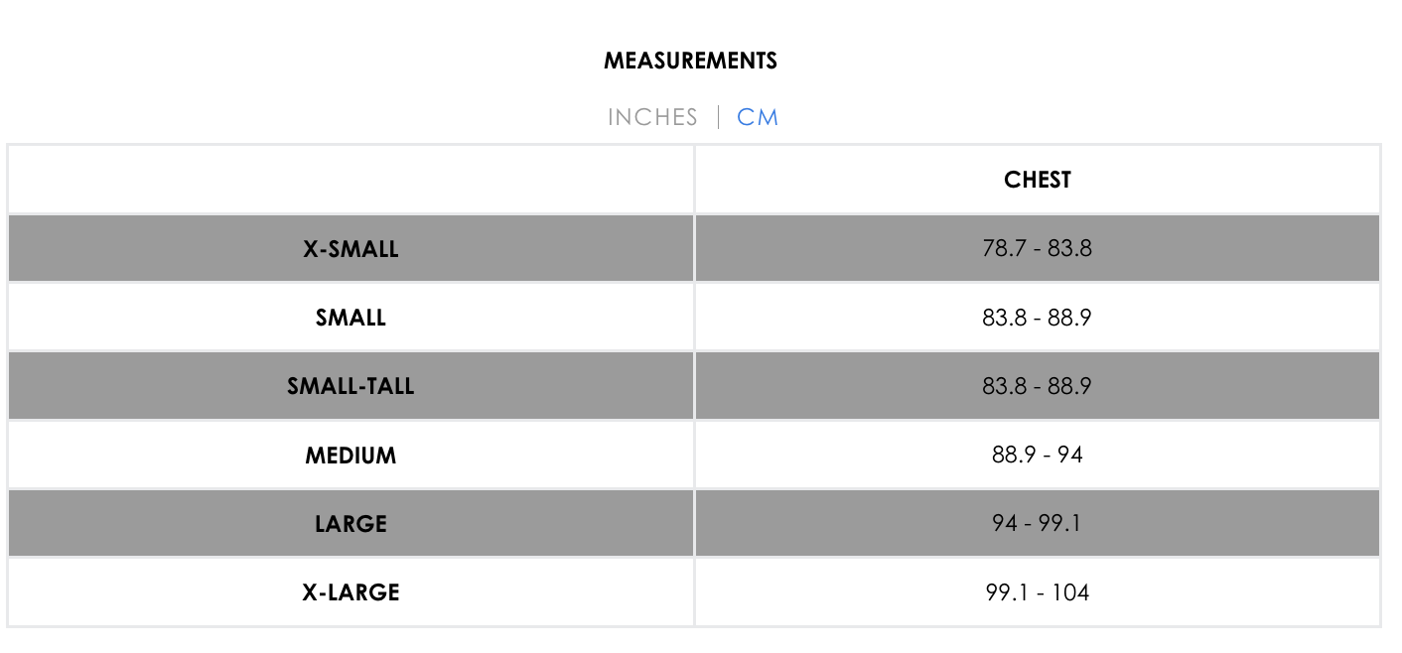1402x653 pixels.
Task: Click the MEASUREMENTS heading
Action: 691,61
